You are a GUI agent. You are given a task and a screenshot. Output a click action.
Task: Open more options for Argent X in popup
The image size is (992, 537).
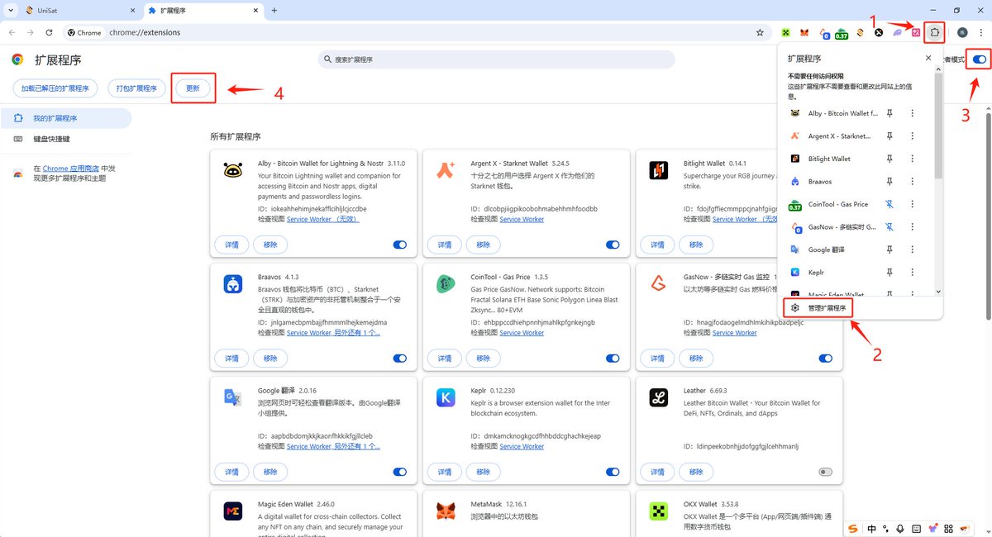point(912,135)
